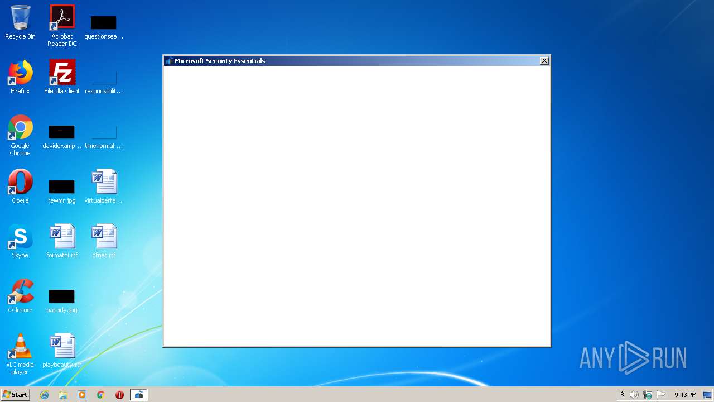Open Internet Explorer from taskbar

(45, 395)
